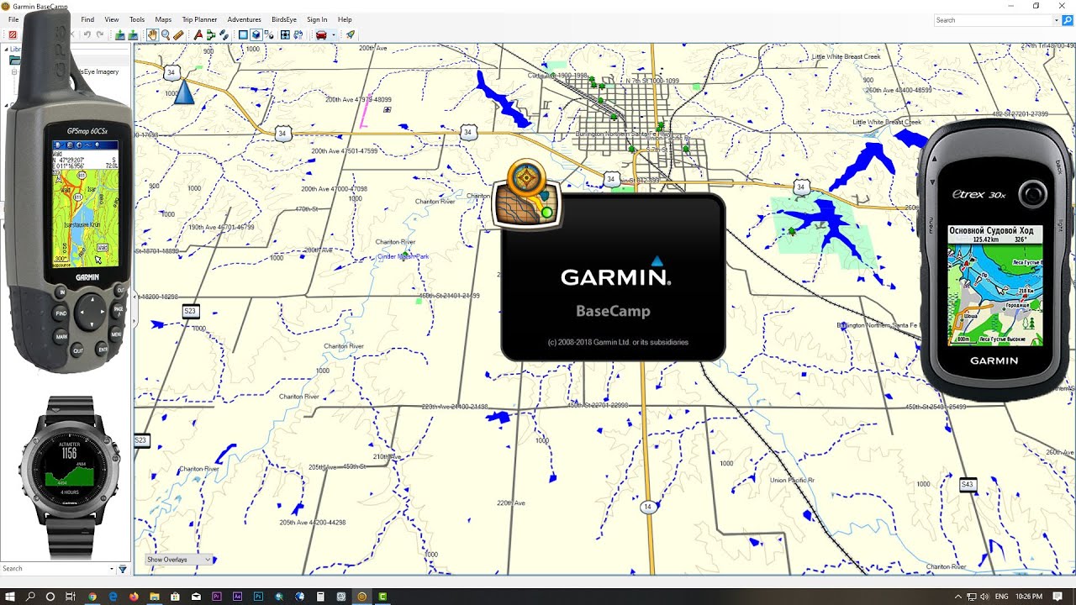Image resolution: width=1076 pixels, height=605 pixels.
Task: Open the View menu
Action: (111, 19)
